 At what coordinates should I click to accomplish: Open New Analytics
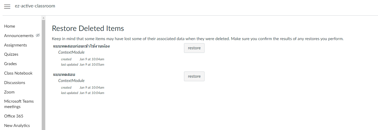(x=17, y=126)
